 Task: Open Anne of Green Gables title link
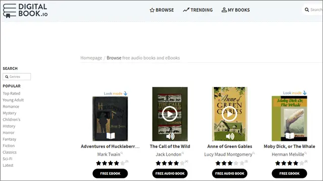230,146
